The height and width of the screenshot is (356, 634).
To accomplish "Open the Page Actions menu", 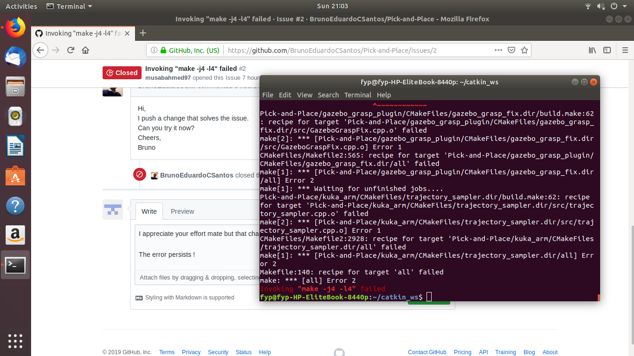I will (498, 50).
